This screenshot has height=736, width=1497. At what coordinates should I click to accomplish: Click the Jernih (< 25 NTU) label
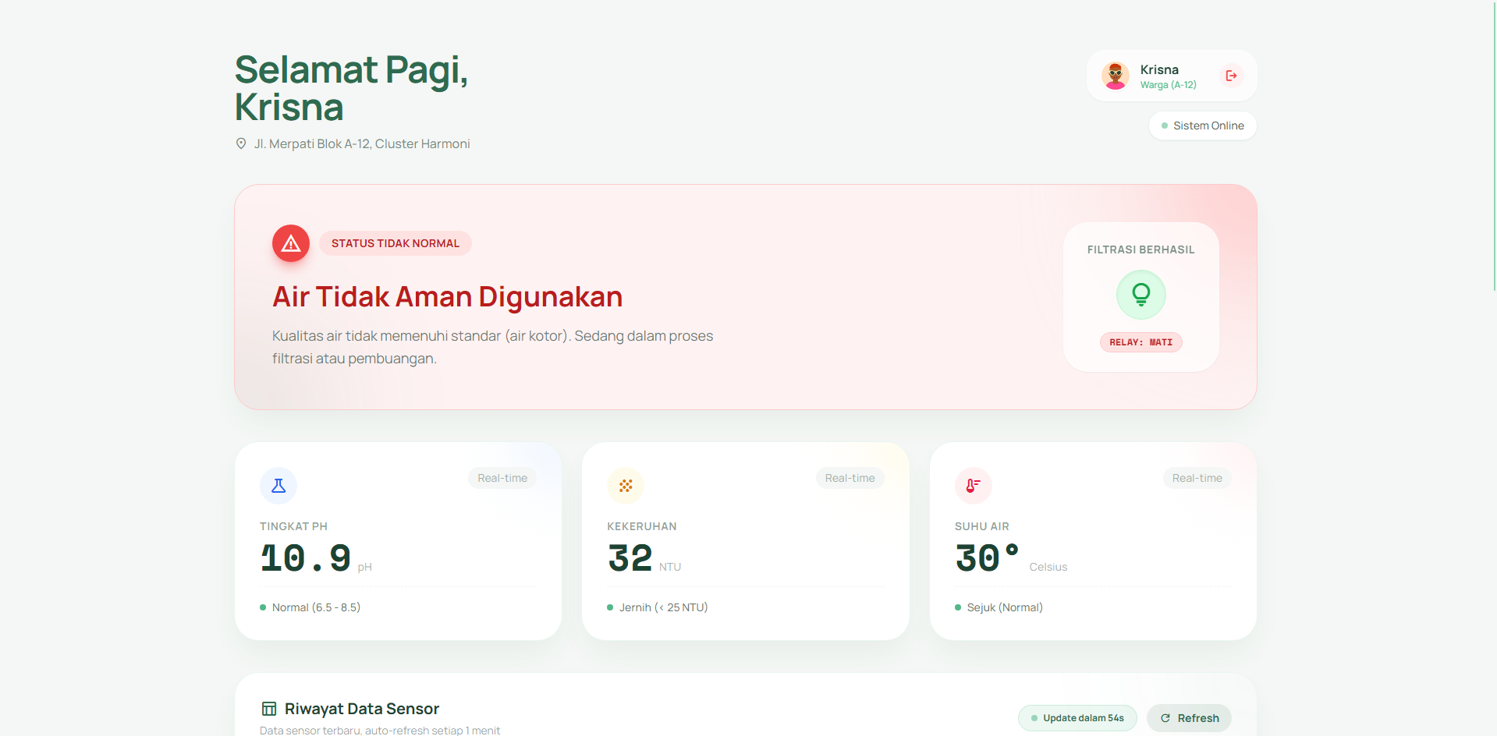point(663,607)
